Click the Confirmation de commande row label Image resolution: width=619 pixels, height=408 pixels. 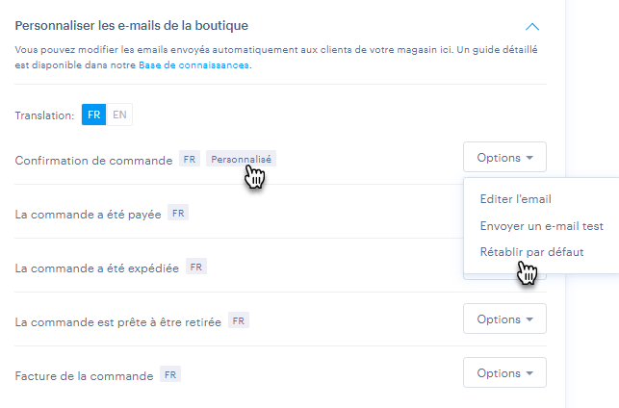pos(94,161)
